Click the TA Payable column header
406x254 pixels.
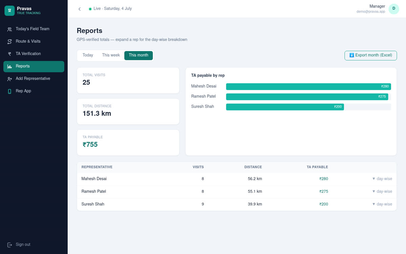tap(317, 167)
